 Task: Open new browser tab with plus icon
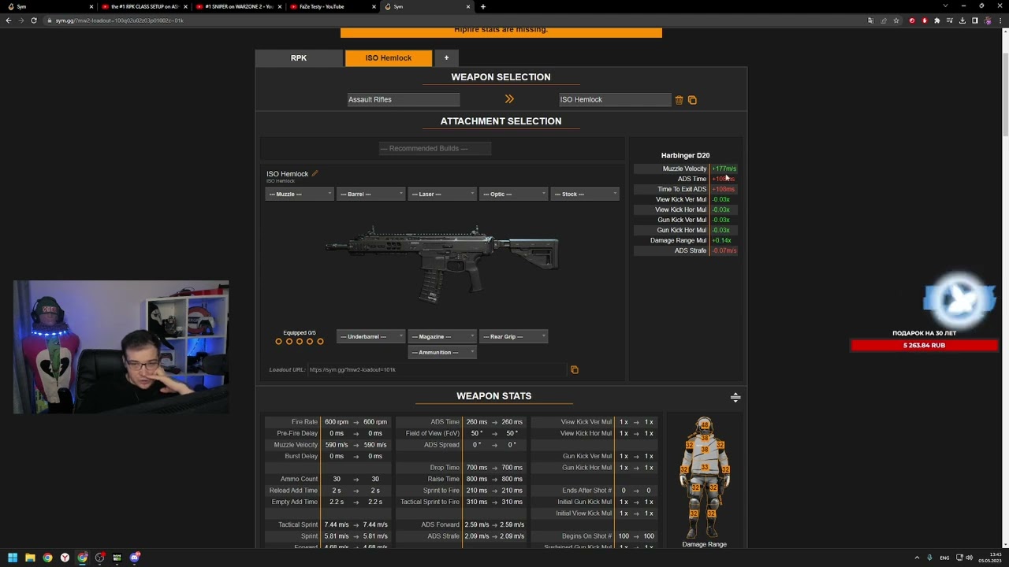(483, 6)
